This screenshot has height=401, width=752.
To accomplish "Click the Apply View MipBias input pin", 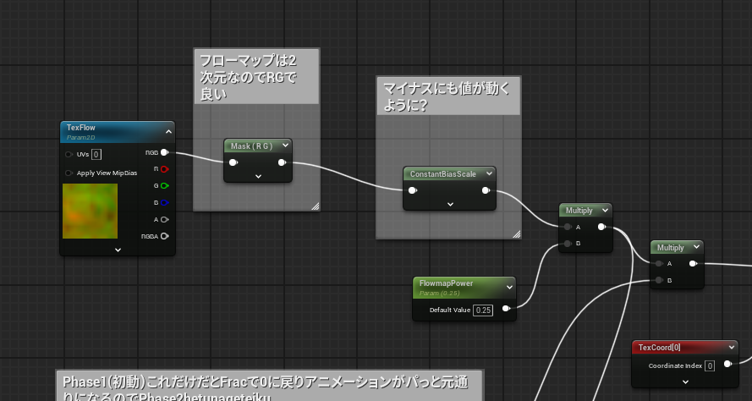I will 69,173.
